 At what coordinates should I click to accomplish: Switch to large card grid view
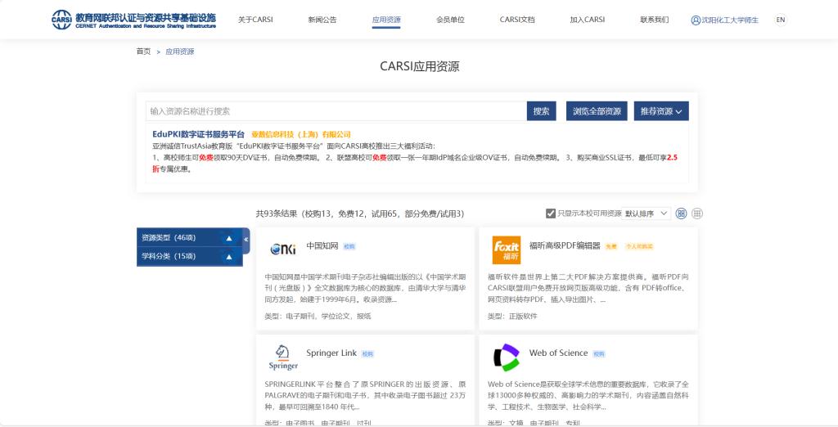681,213
